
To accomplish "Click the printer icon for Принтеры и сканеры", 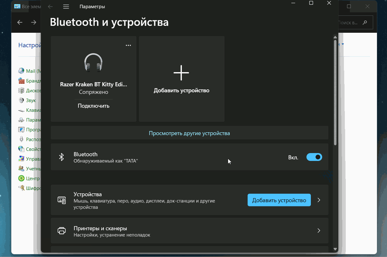I will coord(62,231).
